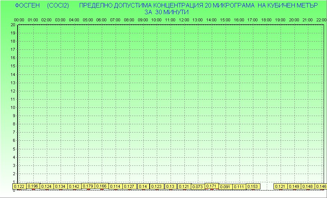327x198 pixels.
Task: Click the 18:00 time axis label
Action: click(266, 19)
